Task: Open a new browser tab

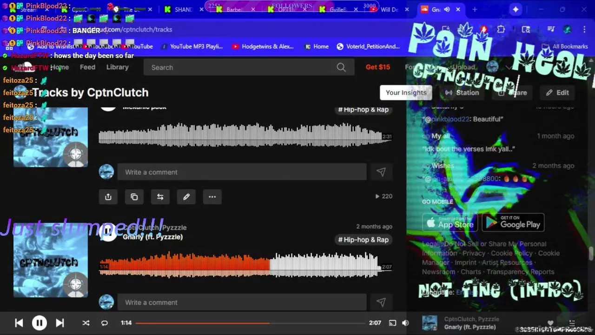Action: tap(475, 9)
